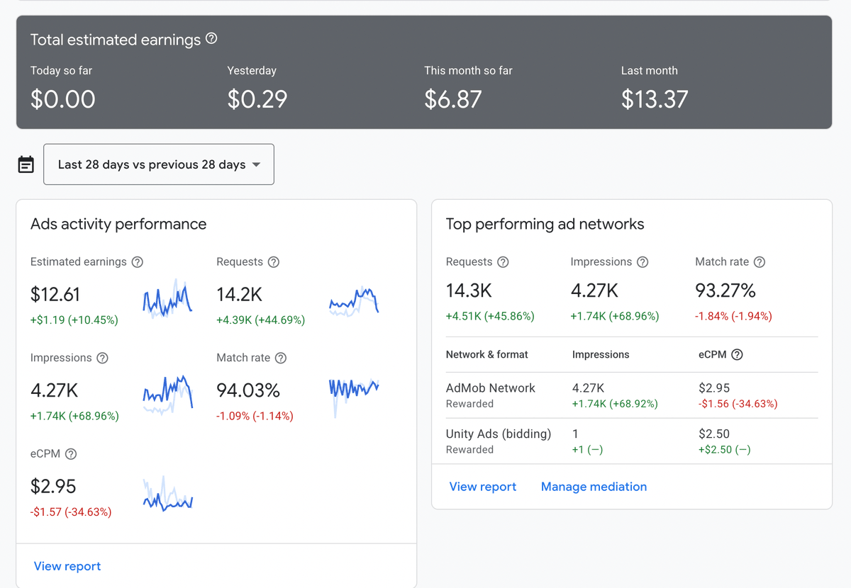Viewport: 851px width, 588px height.
Task: Click the 14.3K requests value
Action: (x=469, y=290)
